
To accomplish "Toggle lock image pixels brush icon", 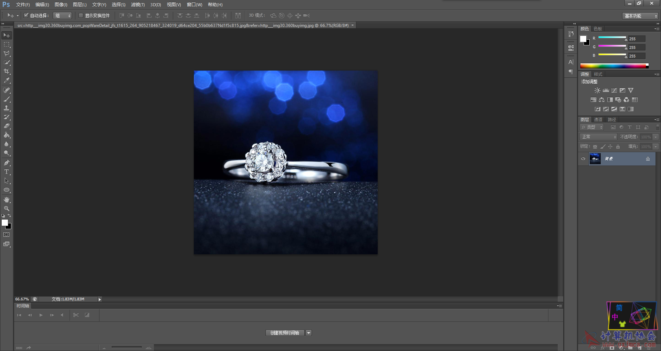I will (603, 147).
